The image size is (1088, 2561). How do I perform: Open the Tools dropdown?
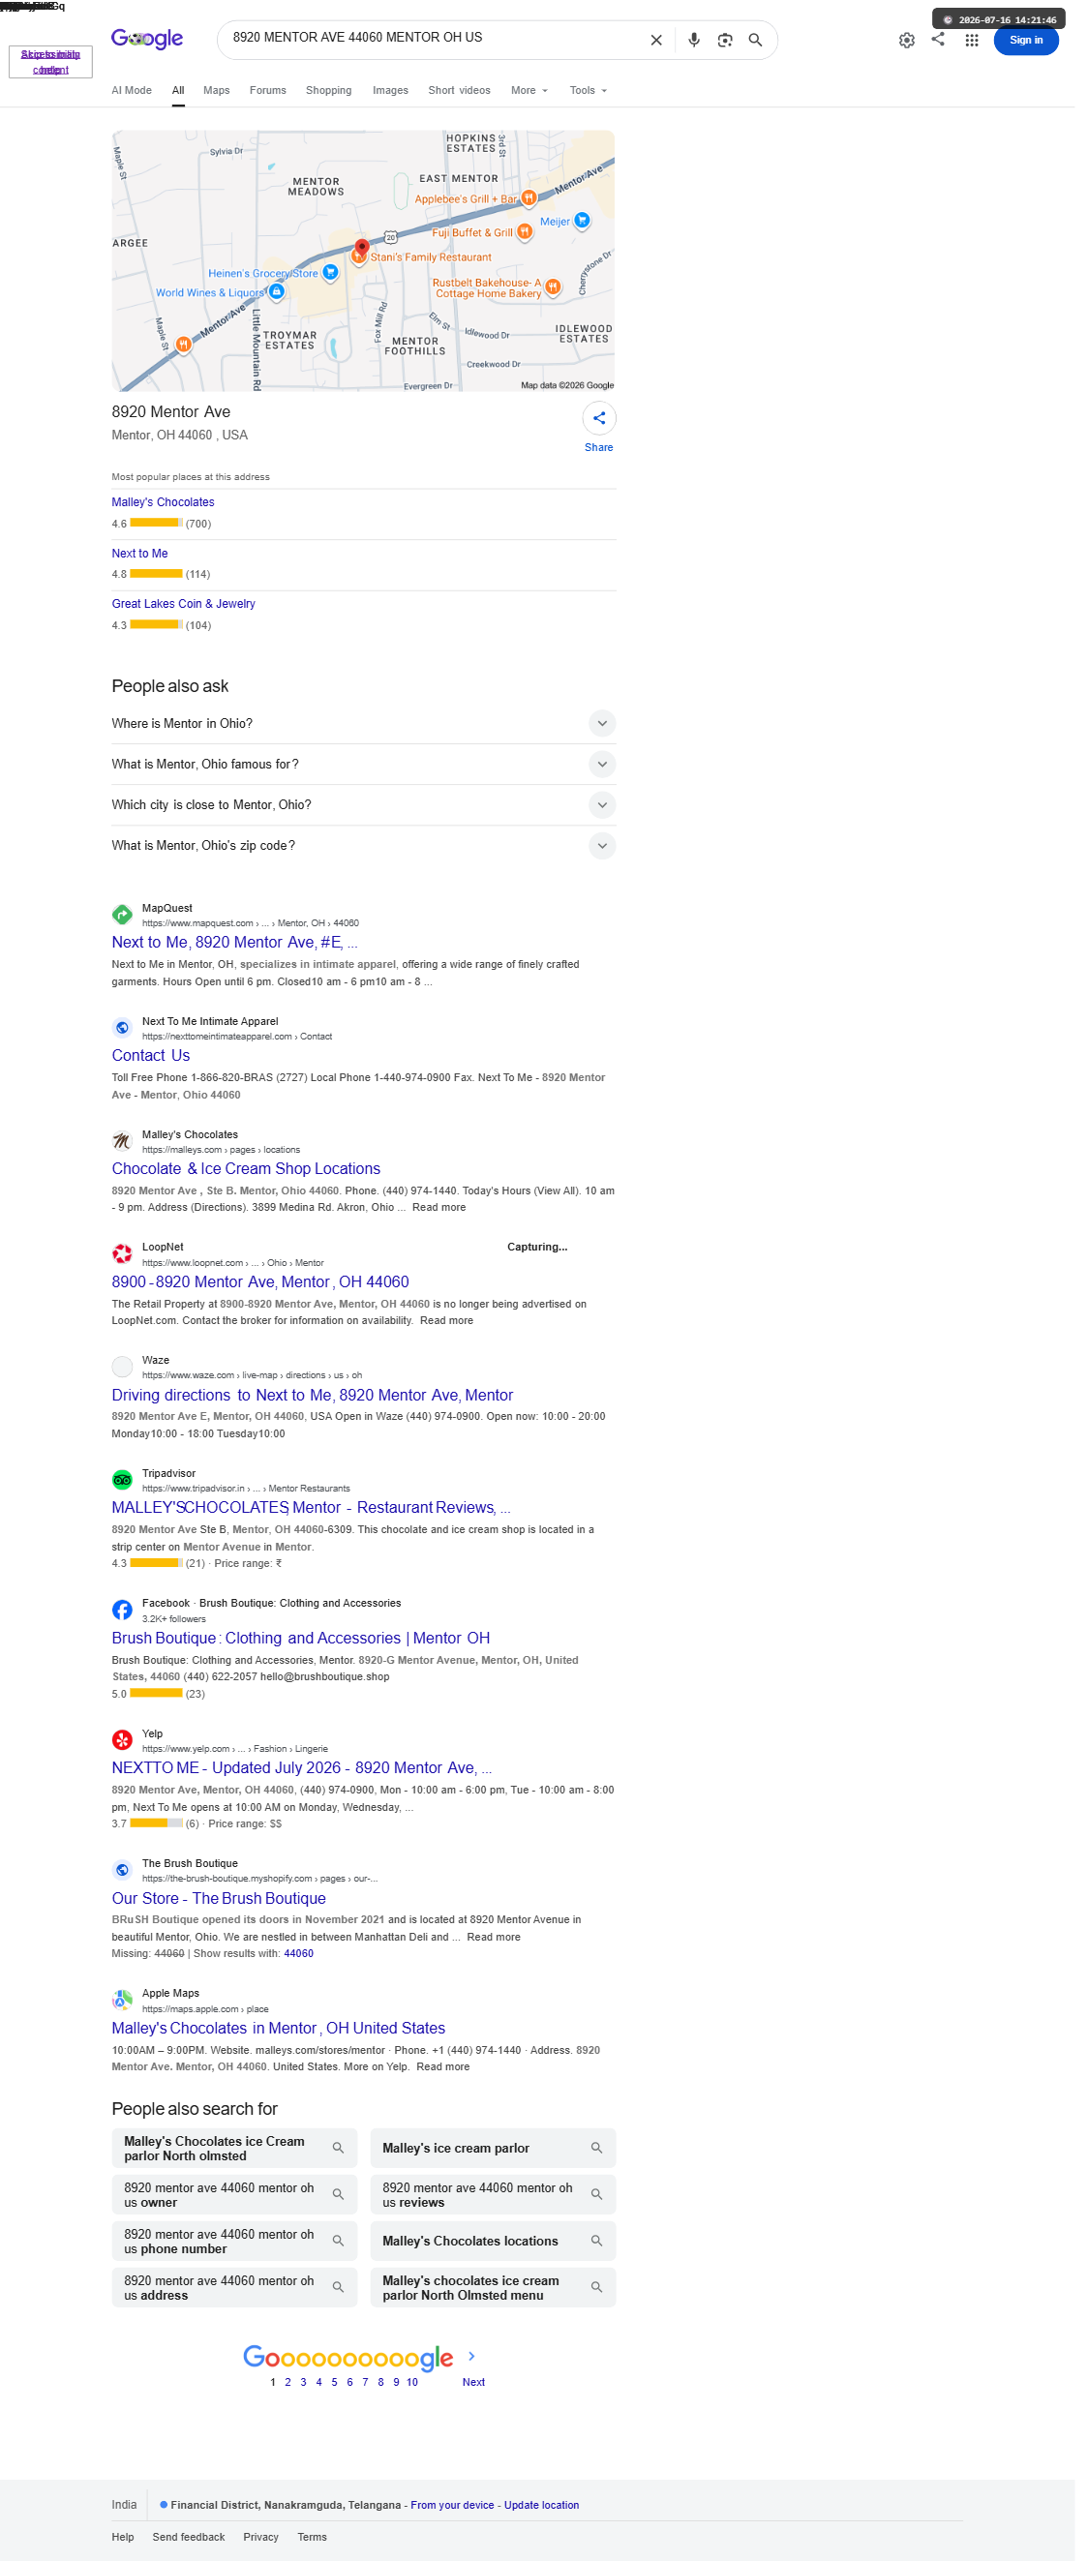(588, 90)
